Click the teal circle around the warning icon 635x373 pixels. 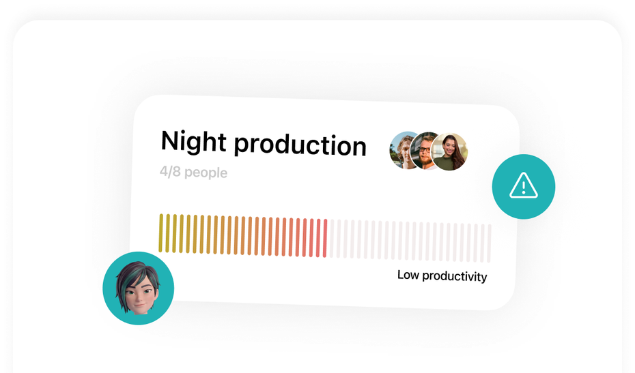tap(524, 187)
